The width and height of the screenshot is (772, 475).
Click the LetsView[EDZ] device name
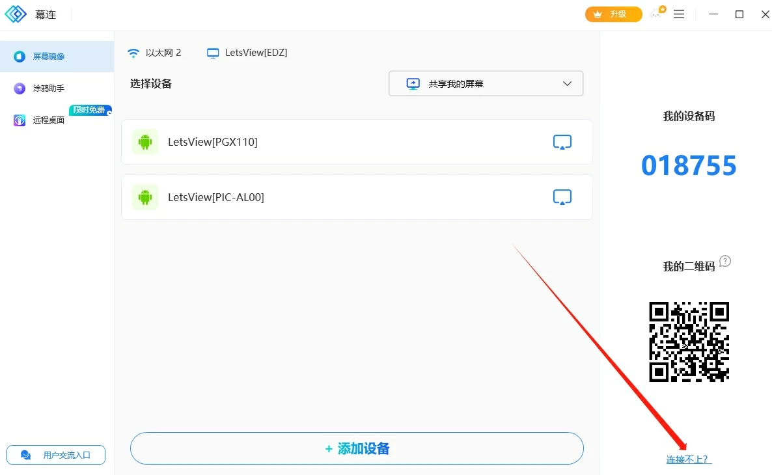256,53
